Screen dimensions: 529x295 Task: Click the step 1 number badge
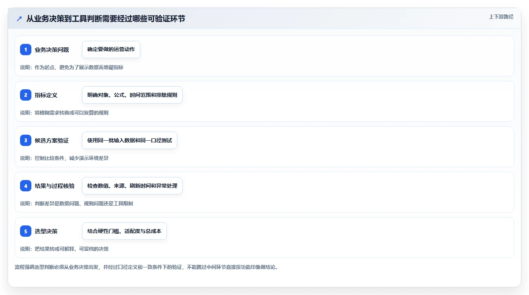click(26, 50)
